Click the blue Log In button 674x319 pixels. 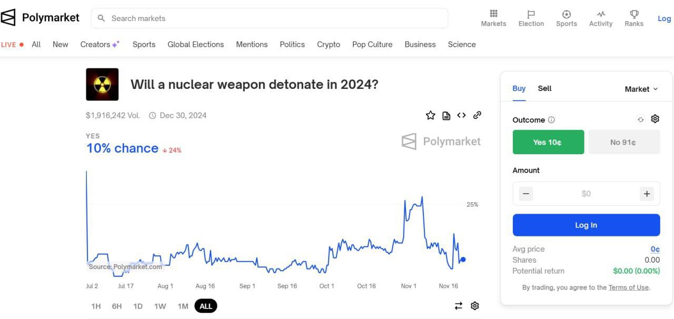[x=586, y=225]
